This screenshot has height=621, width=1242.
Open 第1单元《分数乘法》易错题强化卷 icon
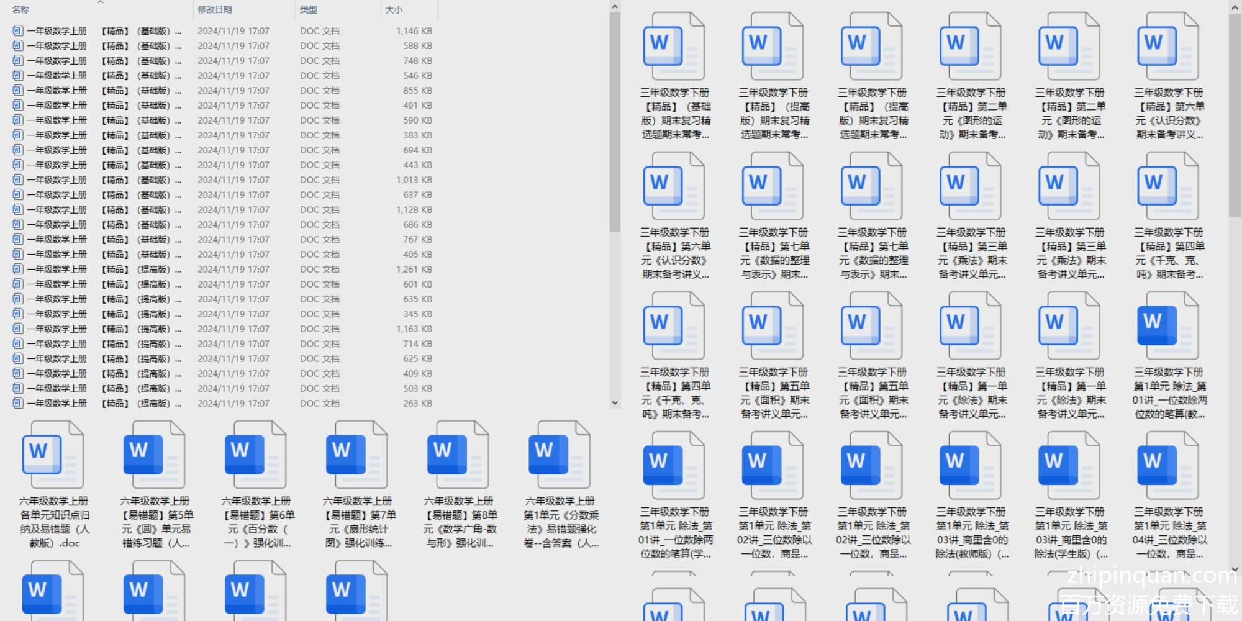[x=559, y=455]
